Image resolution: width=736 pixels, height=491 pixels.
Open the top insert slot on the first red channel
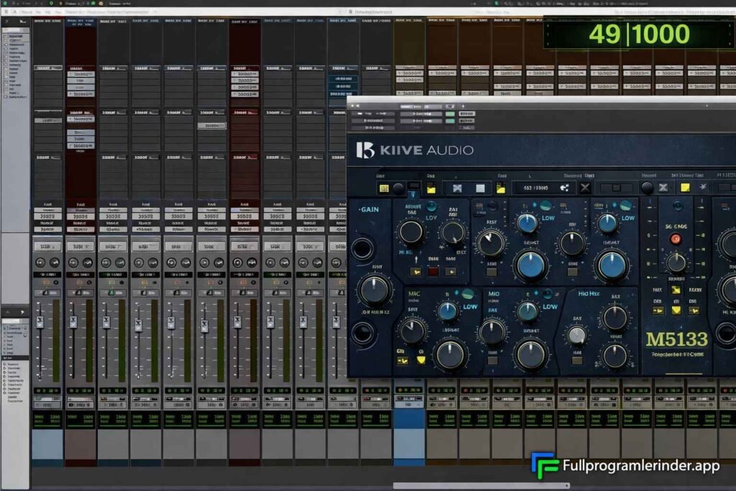80,73
